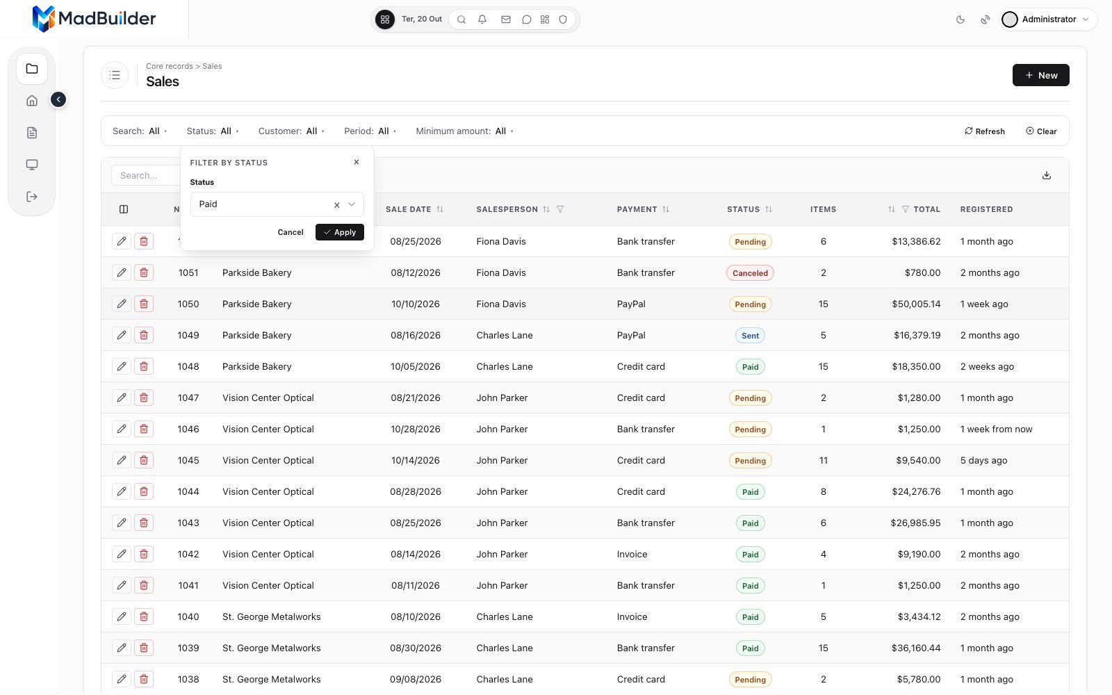The width and height of the screenshot is (1112, 695).
Task: Sort by Payment column header
Action: (x=644, y=209)
